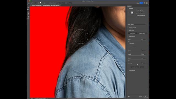Select the Quick Selection tool
This screenshot has height=99, width=176.
click(x=28, y=7)
